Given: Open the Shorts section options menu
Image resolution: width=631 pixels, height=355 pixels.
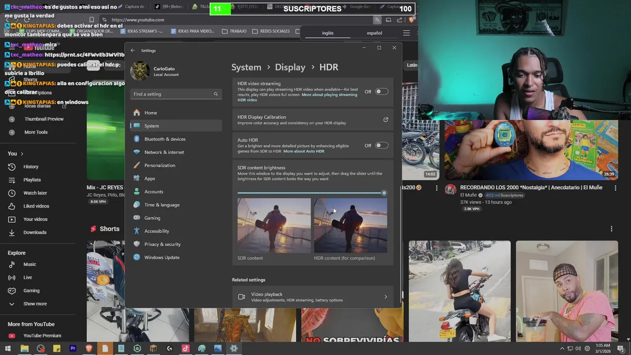Looking at the screenshot, I should point(611,229).
